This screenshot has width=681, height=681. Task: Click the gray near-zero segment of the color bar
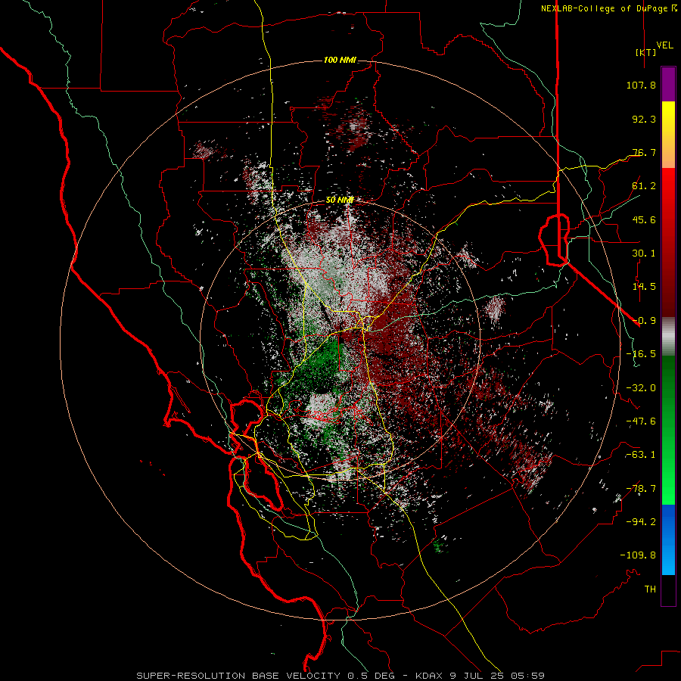click(x=668, y=336)
